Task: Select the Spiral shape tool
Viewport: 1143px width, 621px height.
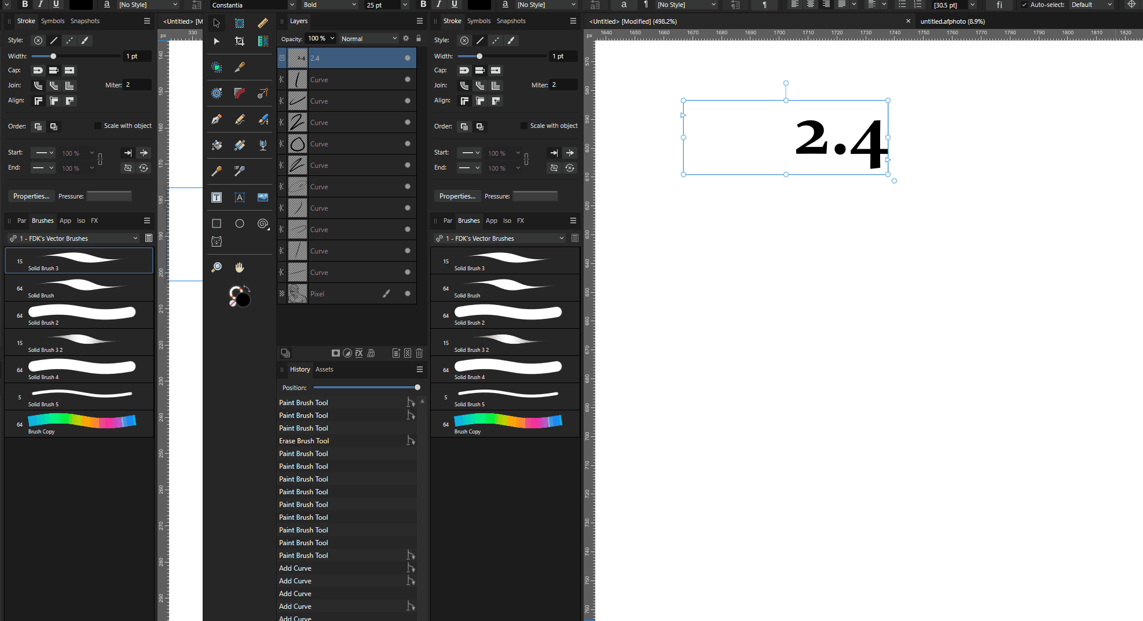Action: 263,223
